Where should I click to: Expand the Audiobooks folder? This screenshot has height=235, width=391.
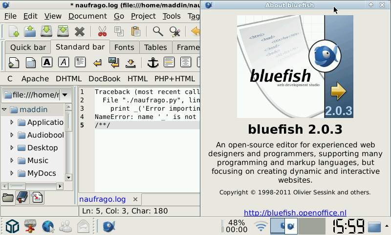[12, 135]
